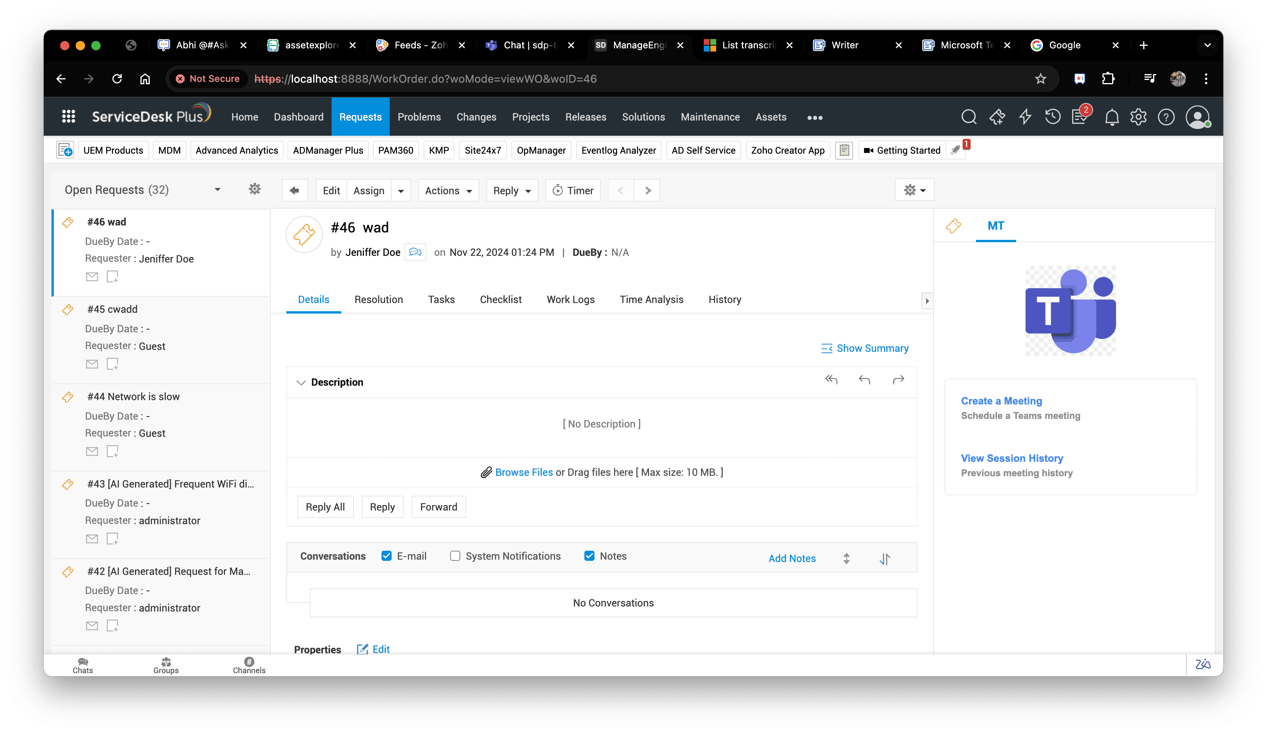Switch to the Work Logs tab
Screen dimensions: 1267x734
(x=570, y=300)
